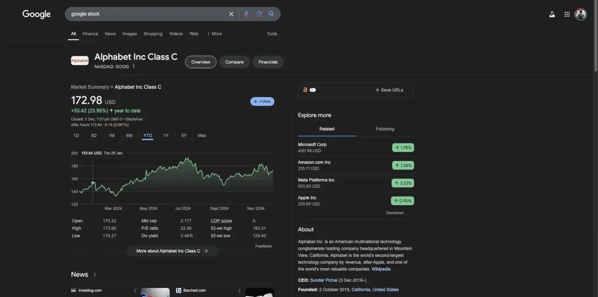Open the Tools menu
The height and width of the screenshot is (297, 598).
point(272,34)
